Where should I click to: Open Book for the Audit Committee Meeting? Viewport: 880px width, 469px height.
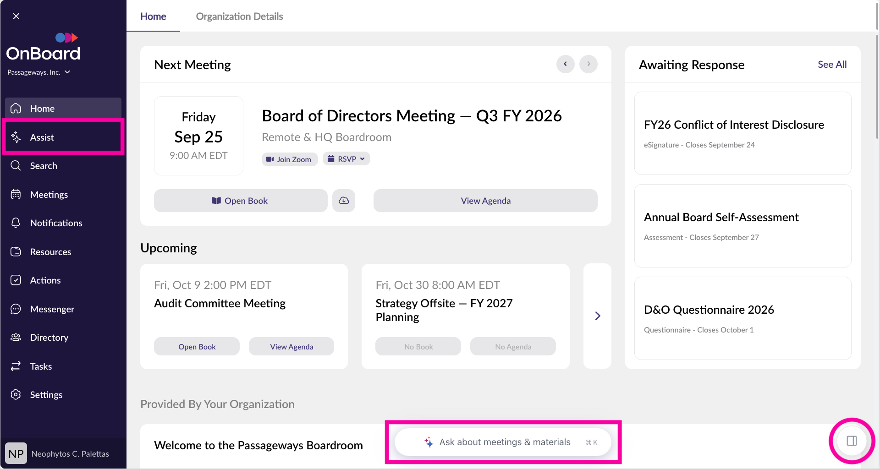click(197, 347)
